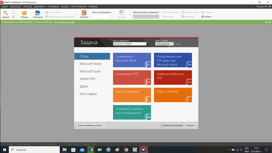Click the Помощ link in task dialog
Viewport: 272px width, 153px height.
[178, 44]
